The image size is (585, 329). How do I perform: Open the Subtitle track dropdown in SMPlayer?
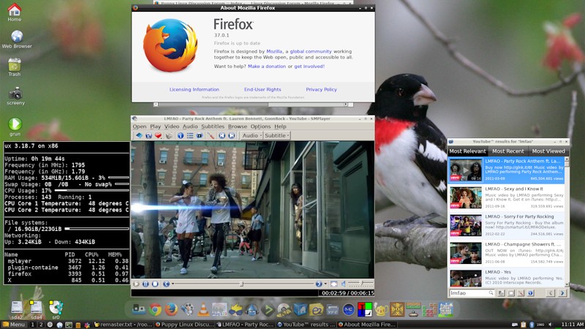(277, 136)
